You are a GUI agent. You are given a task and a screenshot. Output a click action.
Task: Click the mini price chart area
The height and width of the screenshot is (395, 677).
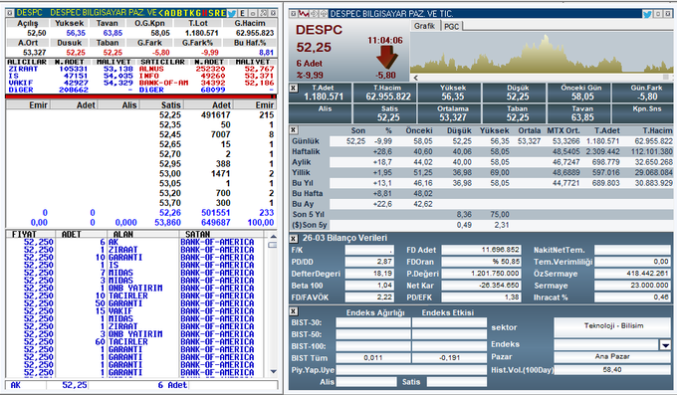click(x=542, y=53)
